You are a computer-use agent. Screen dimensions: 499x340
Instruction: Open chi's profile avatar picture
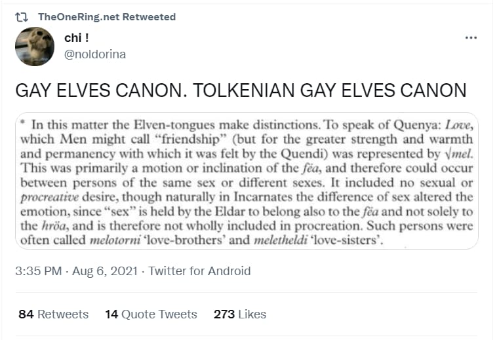35,47
